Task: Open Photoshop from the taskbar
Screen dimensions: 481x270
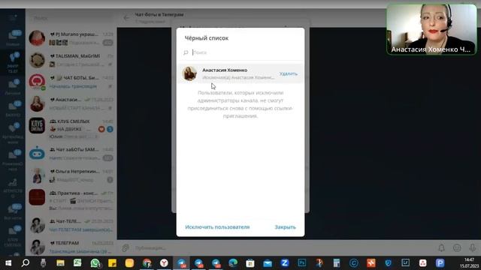Action: 302,263
